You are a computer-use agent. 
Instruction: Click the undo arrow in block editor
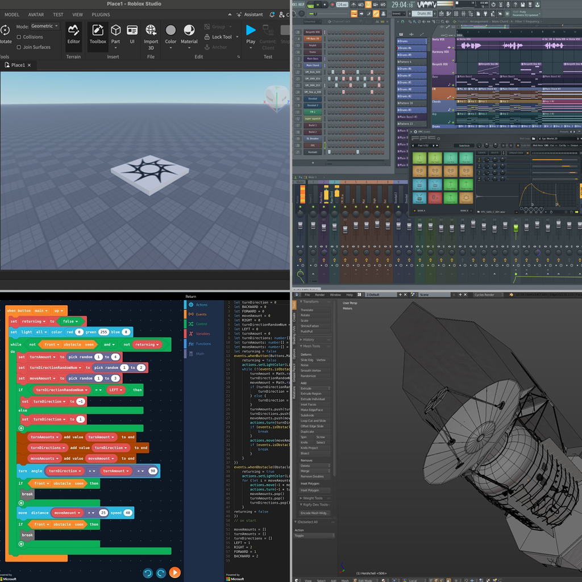pos(148,573)
